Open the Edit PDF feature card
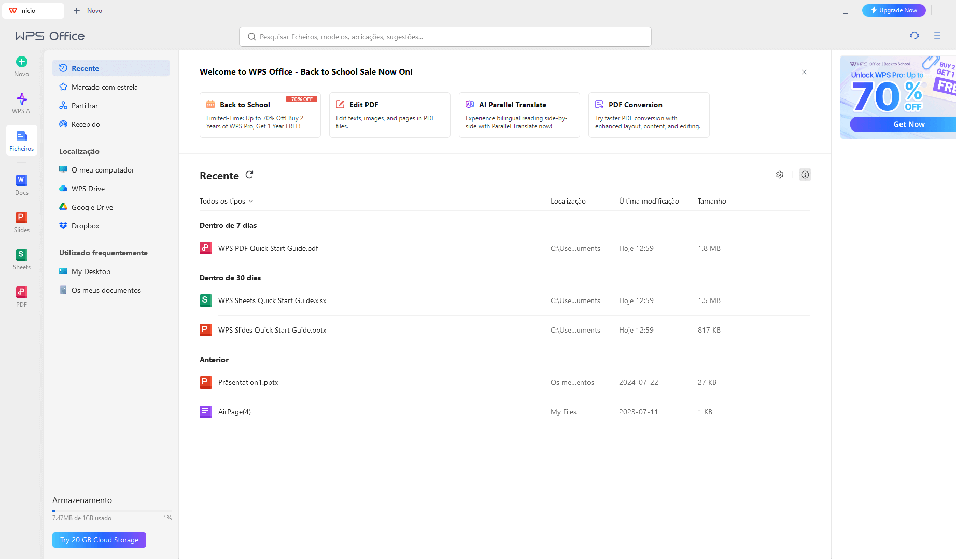The width and height of the screenshot is (956, 559). click(390, 115)
